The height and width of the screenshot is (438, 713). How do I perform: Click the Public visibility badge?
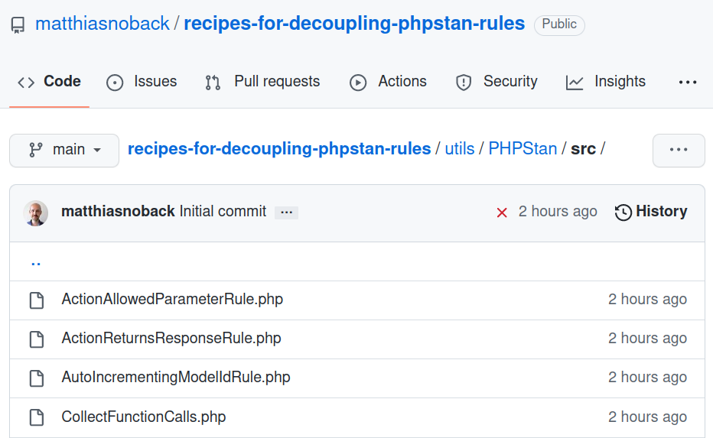(559, 24)
